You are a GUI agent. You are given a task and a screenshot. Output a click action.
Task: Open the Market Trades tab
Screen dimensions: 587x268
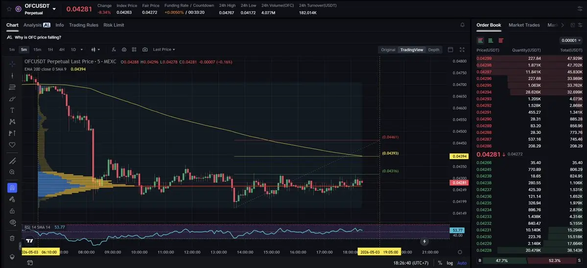tap(524, 25)
